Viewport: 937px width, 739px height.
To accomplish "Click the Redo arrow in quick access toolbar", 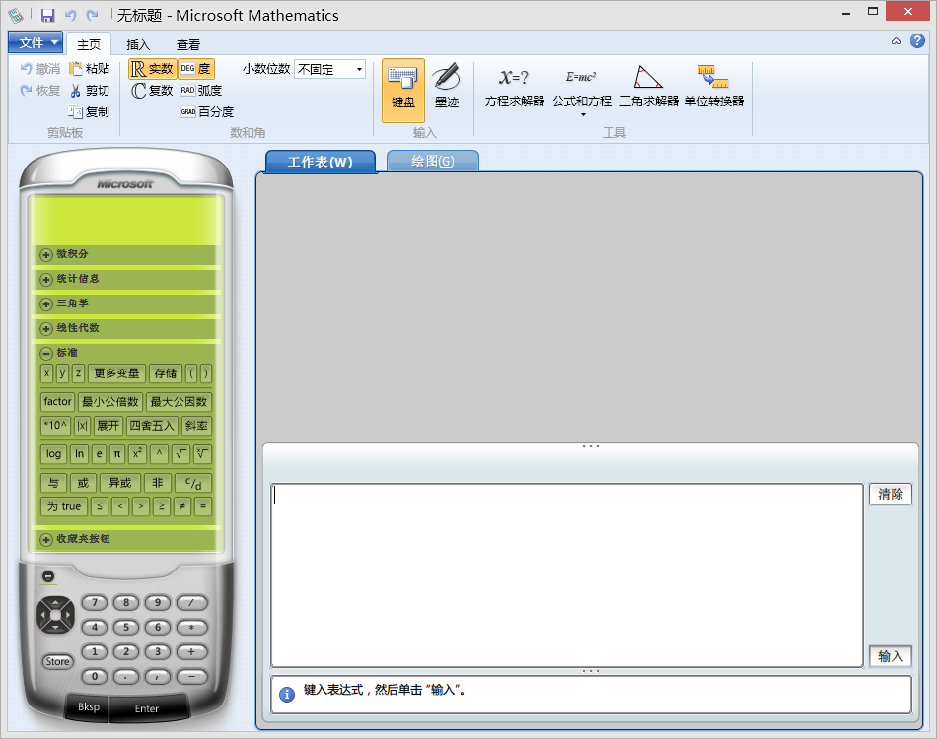I will pyautogui.click(x=92, y=16).
